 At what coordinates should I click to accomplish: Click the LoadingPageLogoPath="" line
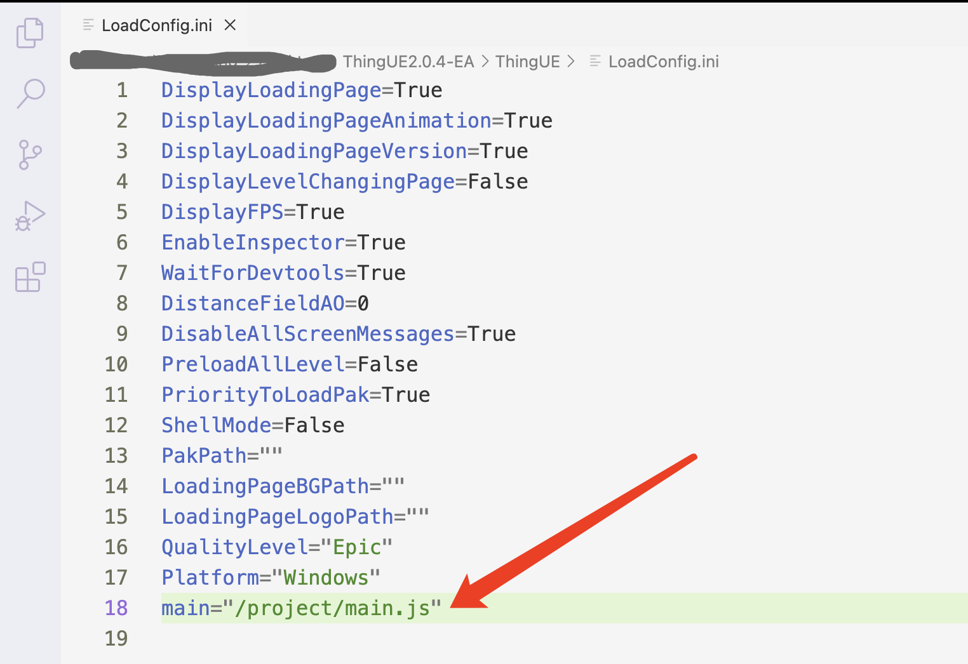[x=295, y=517]
